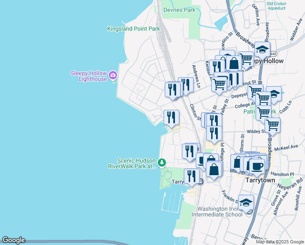Click the Sleepy Hollow Lighthouse camera marker
The height and width of the screenshot is (245, 305).
(113, 76)
